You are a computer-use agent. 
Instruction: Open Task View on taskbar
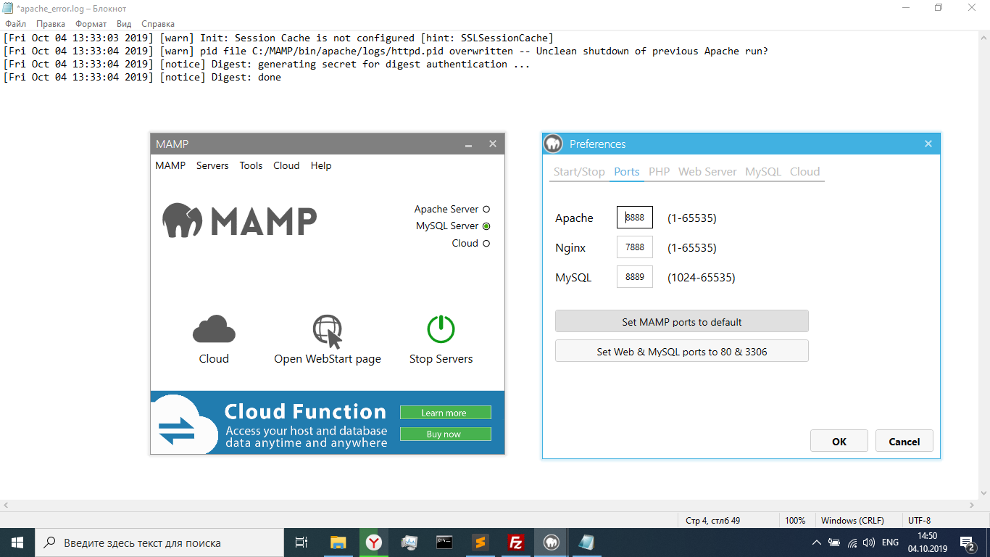click(301, 542)
